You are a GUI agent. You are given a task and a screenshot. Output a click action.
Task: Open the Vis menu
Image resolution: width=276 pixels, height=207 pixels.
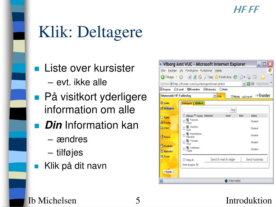click(181, 71)
